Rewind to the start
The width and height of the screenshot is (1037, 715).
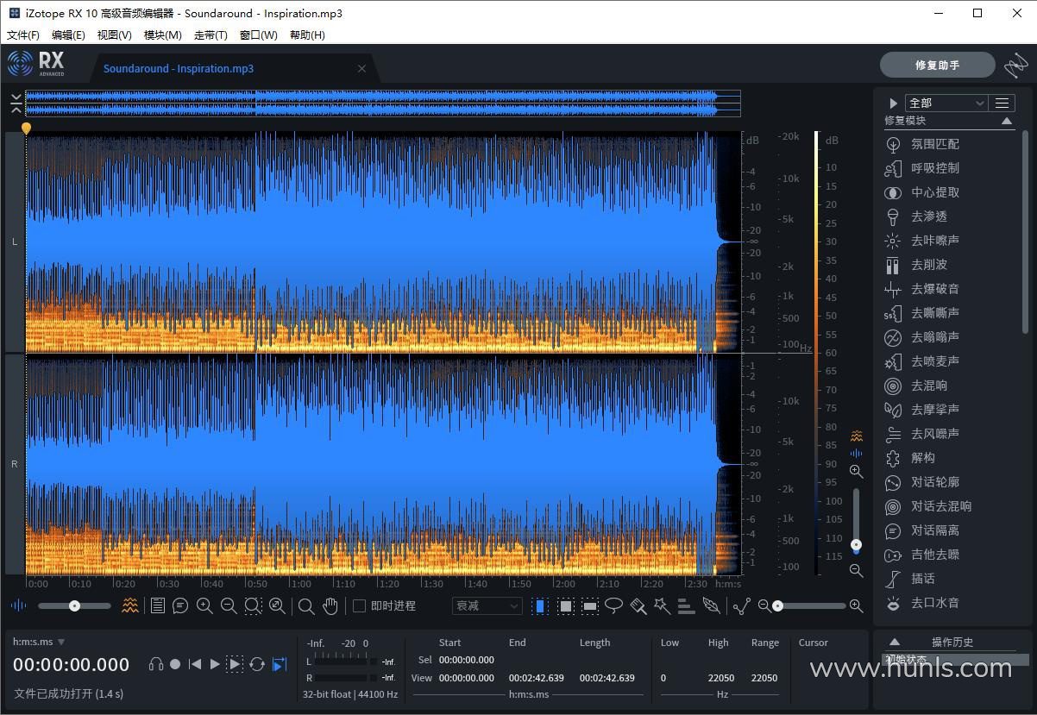195,663
